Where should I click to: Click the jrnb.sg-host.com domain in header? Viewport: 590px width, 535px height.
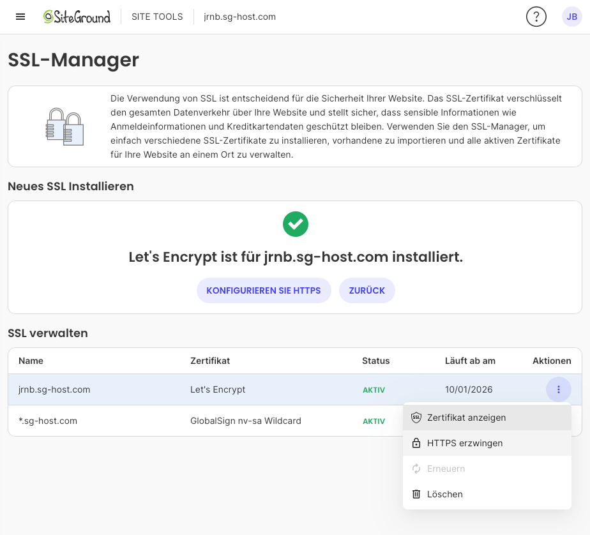[x=239, y=17]
